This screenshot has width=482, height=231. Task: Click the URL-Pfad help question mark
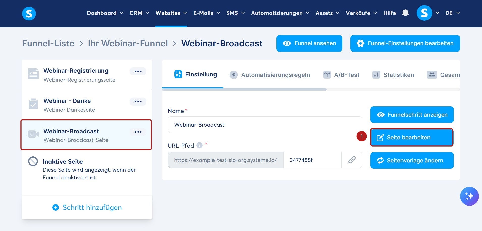(199, 145)
